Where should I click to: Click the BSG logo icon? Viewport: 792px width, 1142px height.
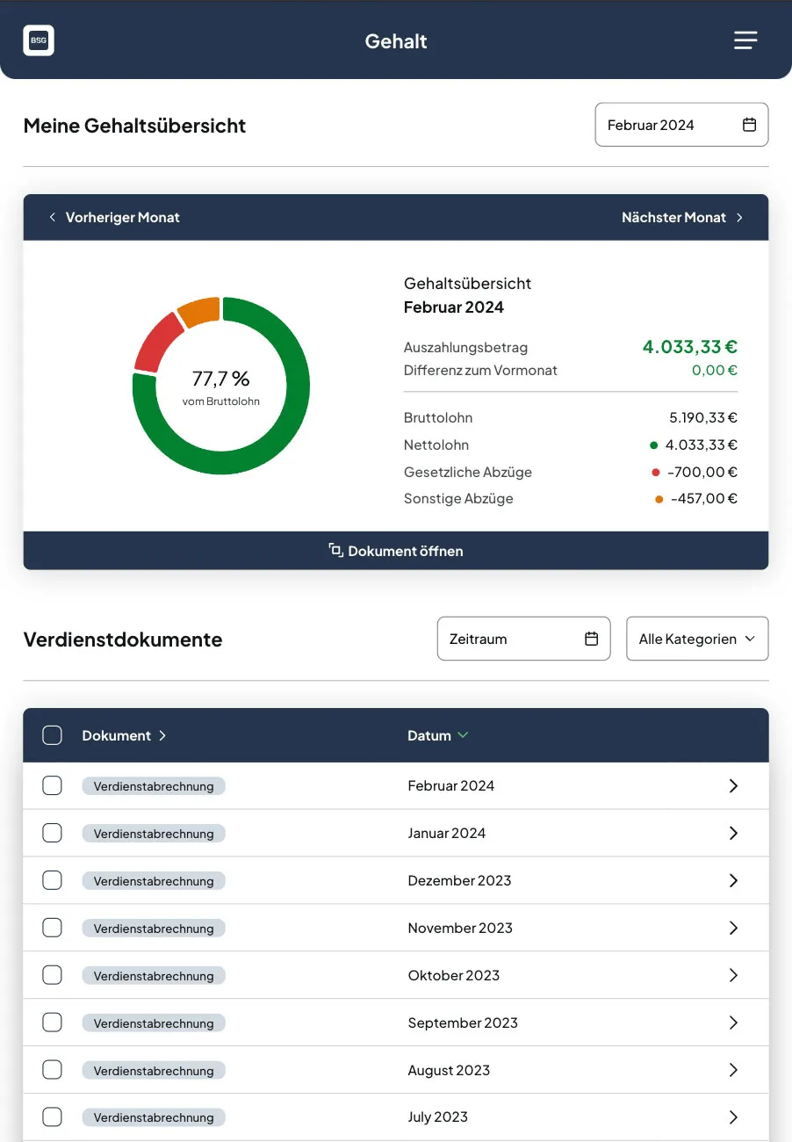(x=39, y=40)
